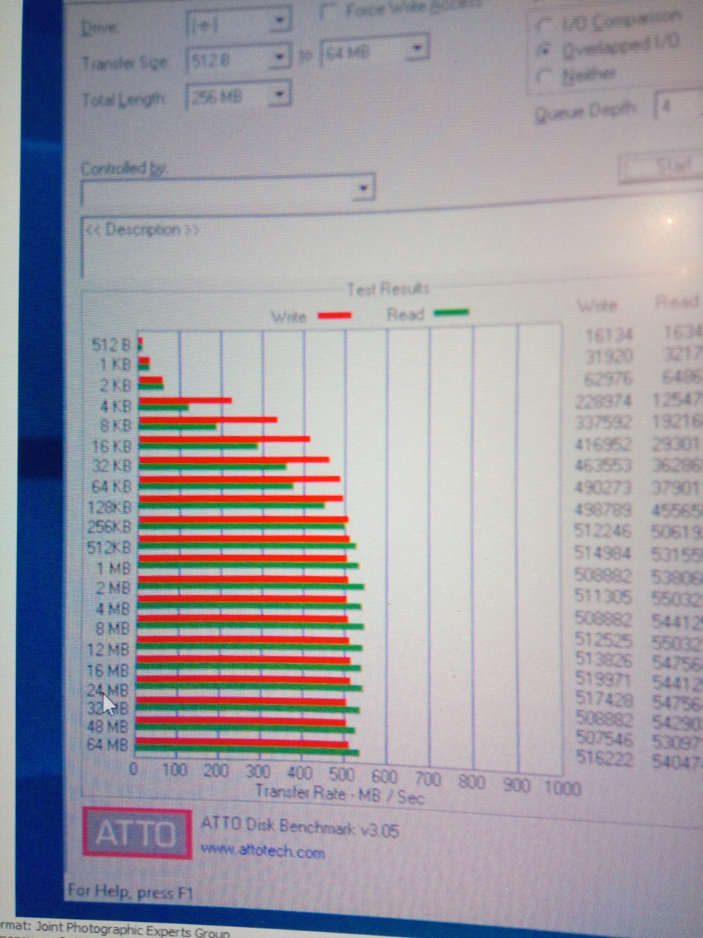
Task: Expand the Total Length 256 MB dropdown
Action: pos(279,95)
